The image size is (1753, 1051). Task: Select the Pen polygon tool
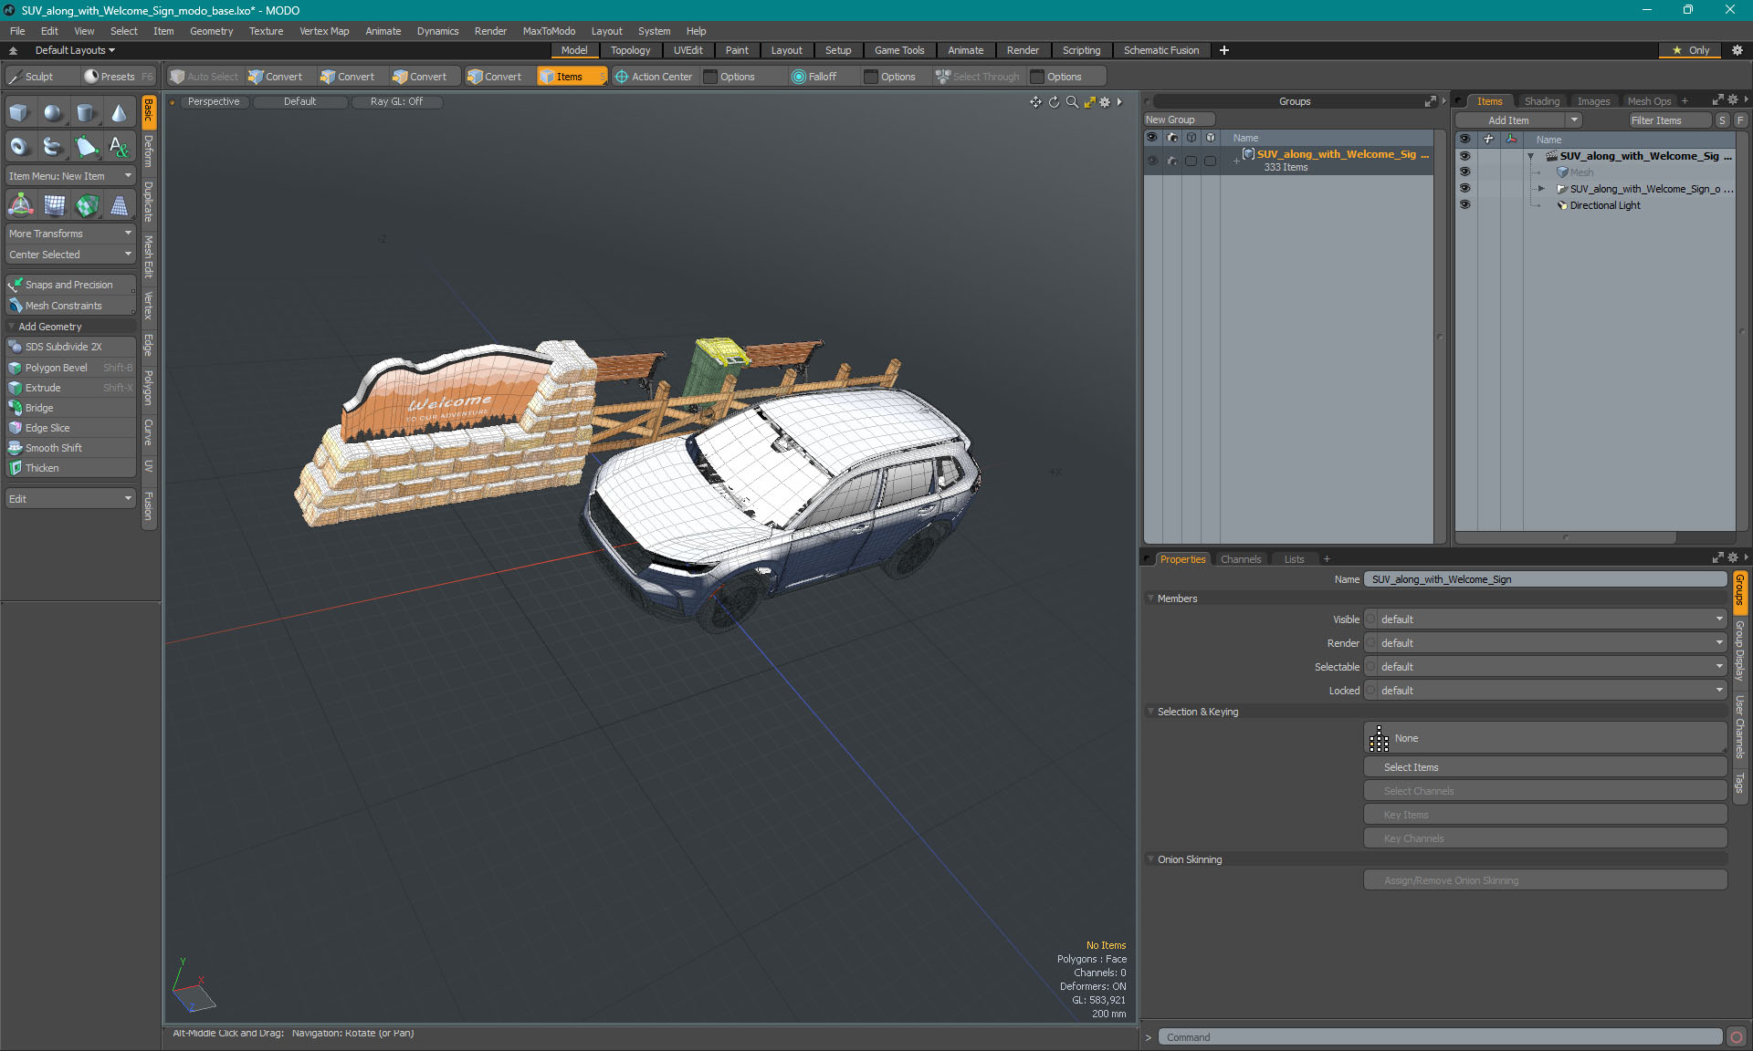[x=86, y=146]
